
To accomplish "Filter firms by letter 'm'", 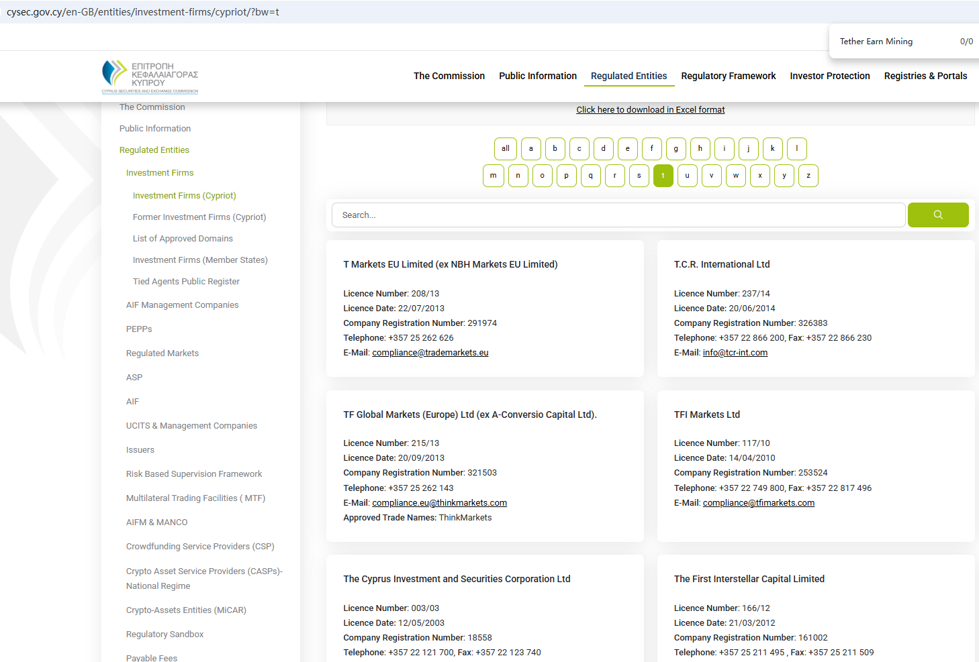I will point(493,176).
